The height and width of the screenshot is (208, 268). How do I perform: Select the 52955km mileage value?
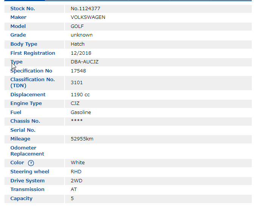82,139
